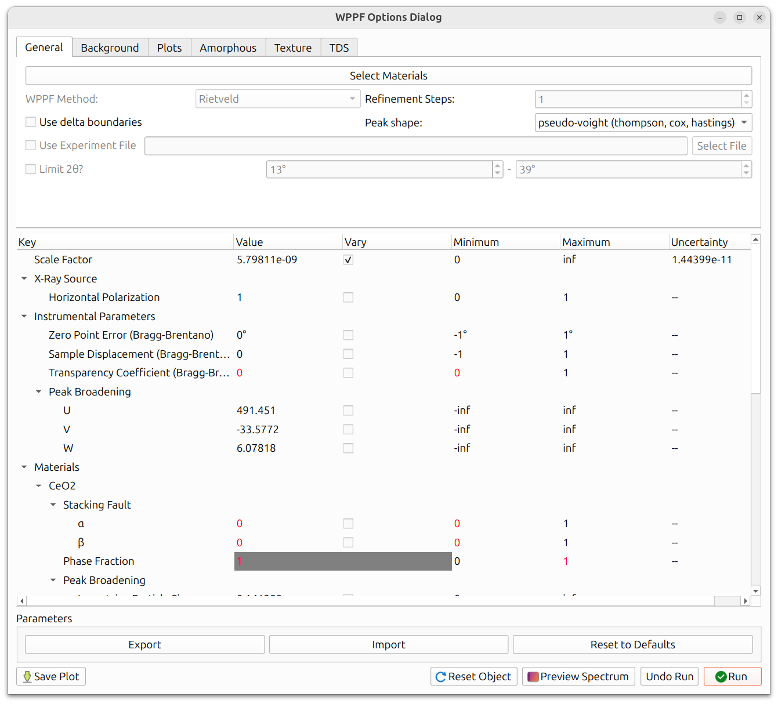The image size is (778, 704).
Task: Collapse the Stacking Fault node
Action: click(53, 505)
